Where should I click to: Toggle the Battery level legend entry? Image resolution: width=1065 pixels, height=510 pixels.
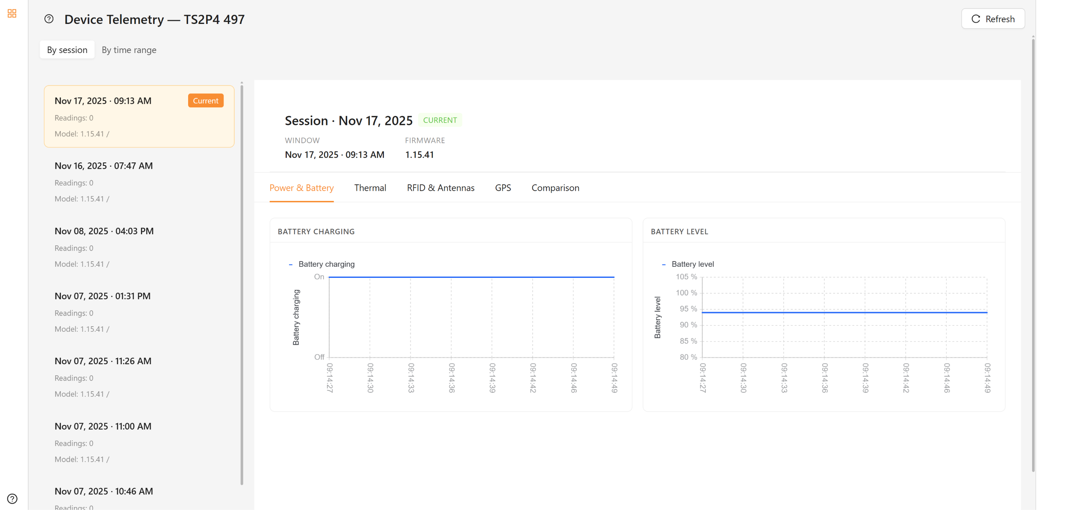pyautogui.click(x=688, y=264)
